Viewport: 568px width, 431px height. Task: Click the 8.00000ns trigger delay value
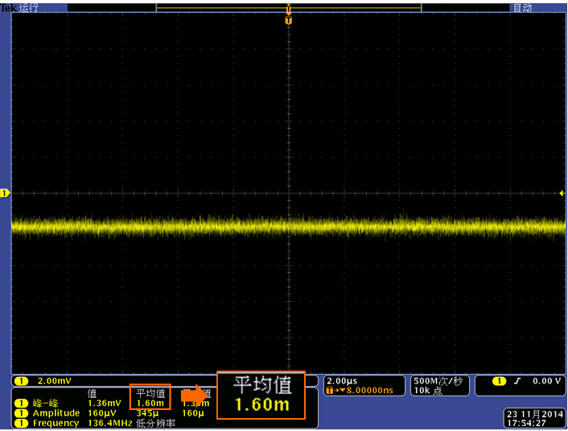pos(370,391)
